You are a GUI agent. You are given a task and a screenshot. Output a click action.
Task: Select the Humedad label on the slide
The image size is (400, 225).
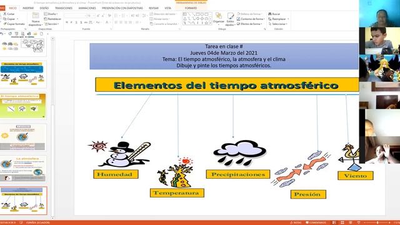coord(116,174)
